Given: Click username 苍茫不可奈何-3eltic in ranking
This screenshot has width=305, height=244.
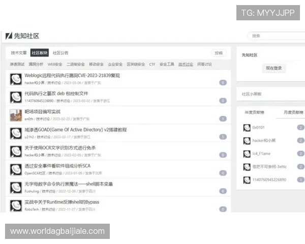Looking at the screenshot, I should (269, 167).
